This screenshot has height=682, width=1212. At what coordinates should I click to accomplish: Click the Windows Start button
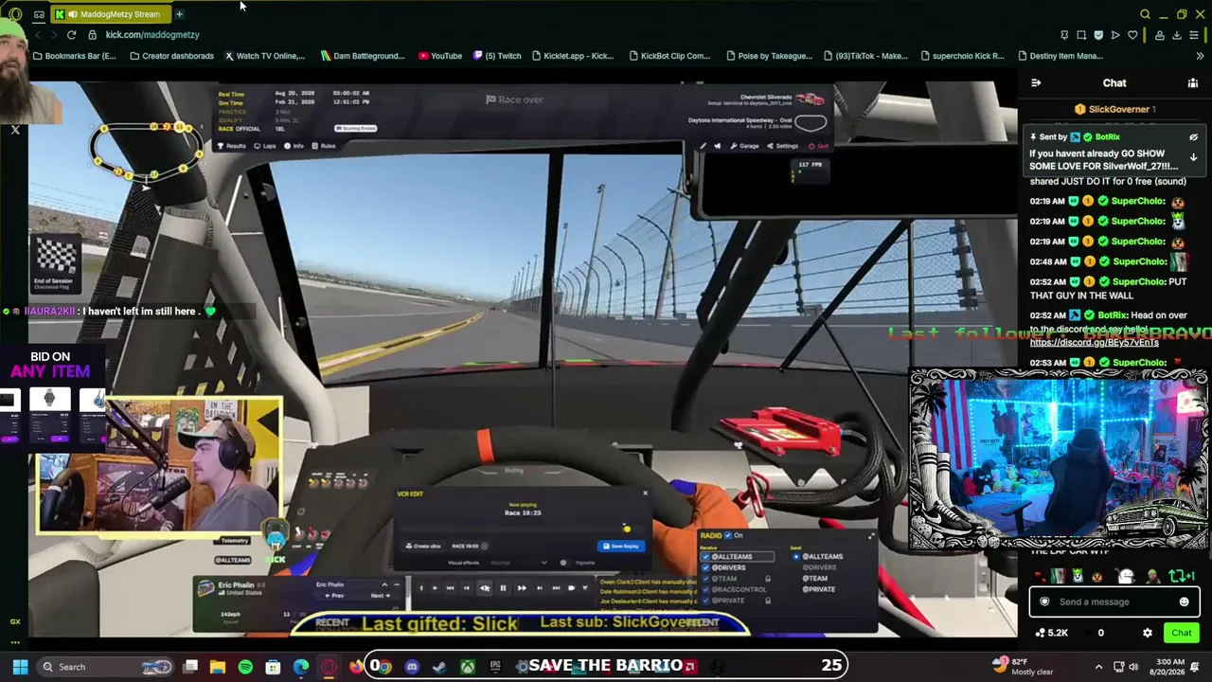(x=20, y=667)
